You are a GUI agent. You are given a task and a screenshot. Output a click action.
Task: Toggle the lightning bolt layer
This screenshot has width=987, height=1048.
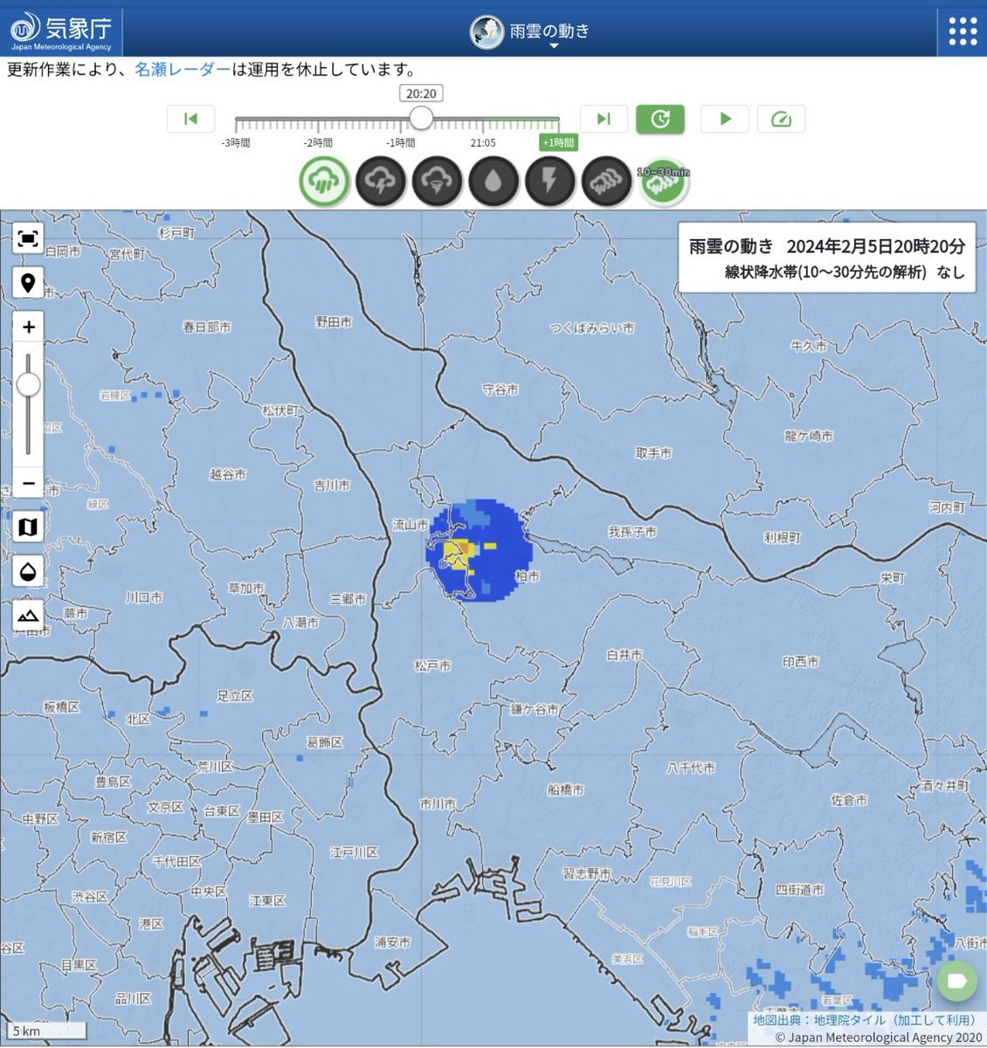tap(549, 181)
